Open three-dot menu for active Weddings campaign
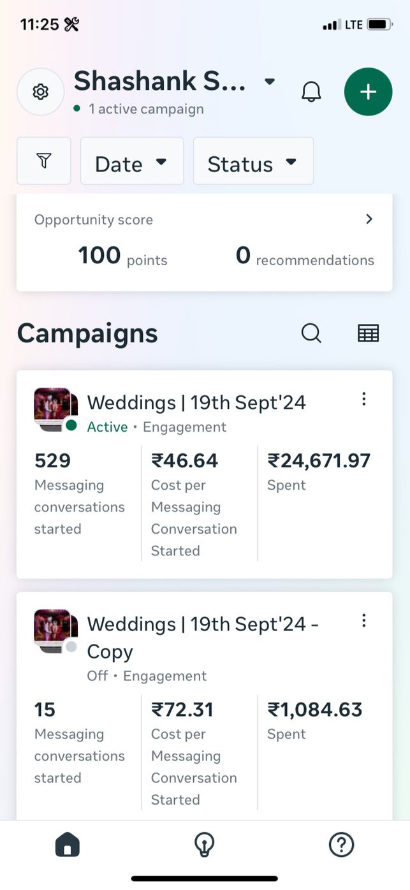This screenshot has height=890, width=410. (363, 399)
